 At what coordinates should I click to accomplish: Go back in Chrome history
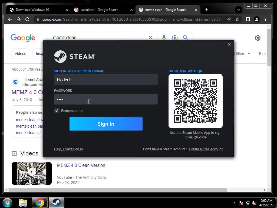point(10,19)
